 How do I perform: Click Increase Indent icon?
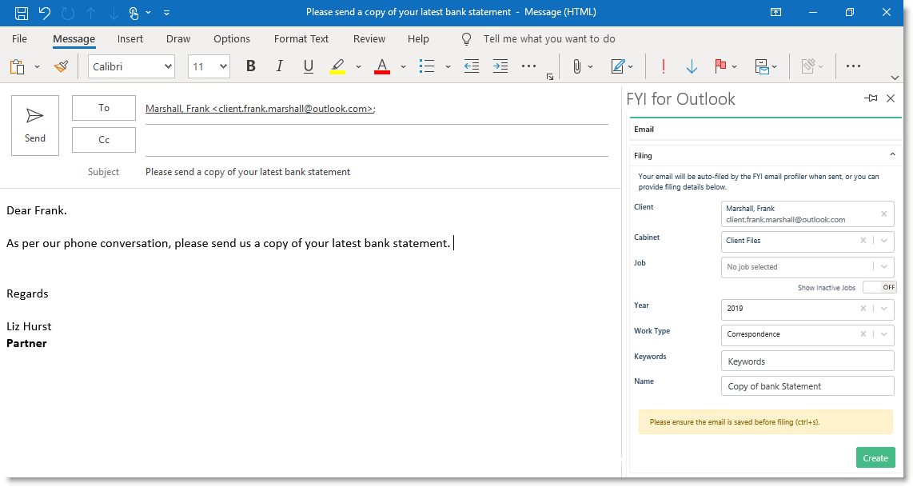(x=500, y=66)
